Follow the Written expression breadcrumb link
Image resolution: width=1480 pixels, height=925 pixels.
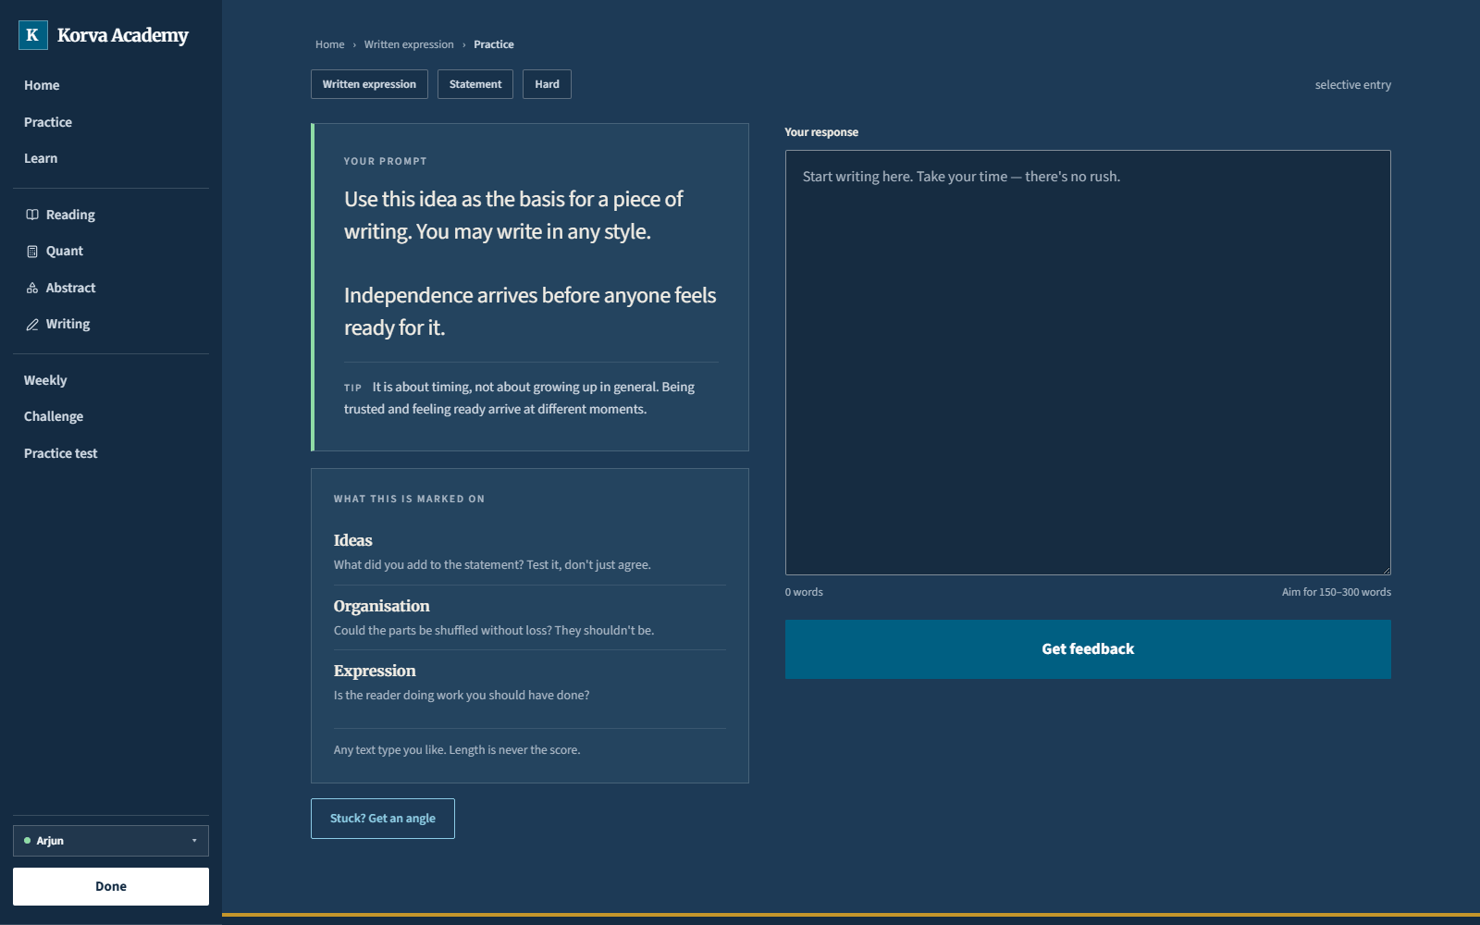pyautogui.click(x=409, y=44)
